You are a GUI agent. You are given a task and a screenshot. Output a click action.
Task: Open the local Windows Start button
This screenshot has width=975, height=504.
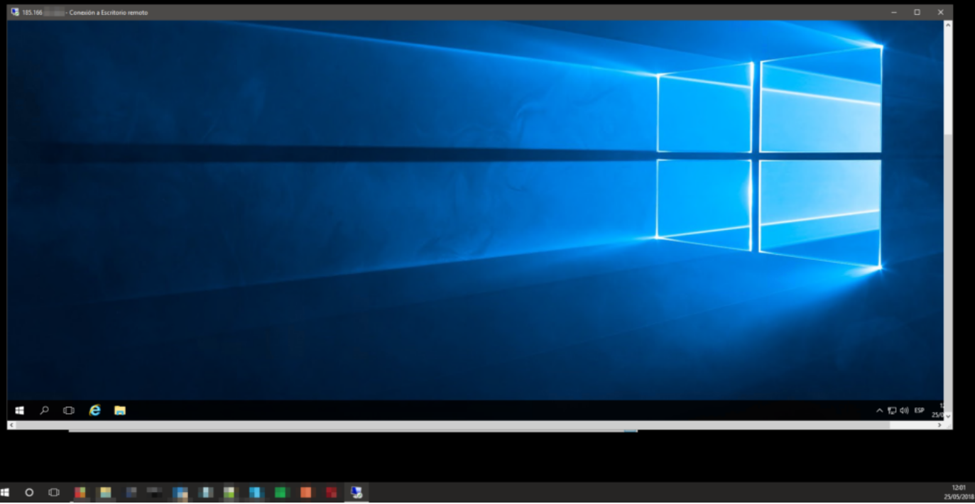[6, 492]
